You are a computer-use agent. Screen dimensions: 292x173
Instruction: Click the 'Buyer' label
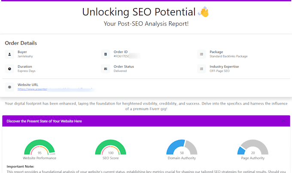coord(22,52)
